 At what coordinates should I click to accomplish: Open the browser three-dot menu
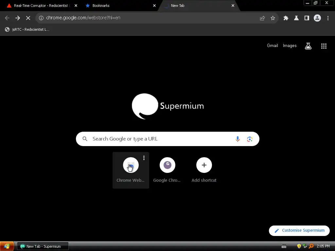click(328, 18)
